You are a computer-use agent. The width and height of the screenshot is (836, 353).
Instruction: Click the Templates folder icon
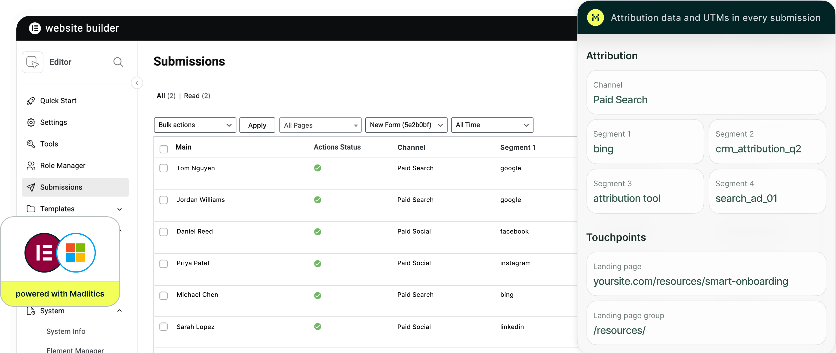(x=31, y=209)
